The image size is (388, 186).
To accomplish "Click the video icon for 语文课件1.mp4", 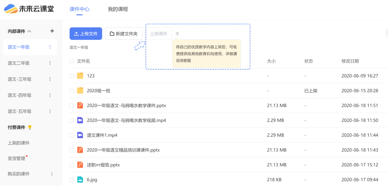I will click(80, 135).
